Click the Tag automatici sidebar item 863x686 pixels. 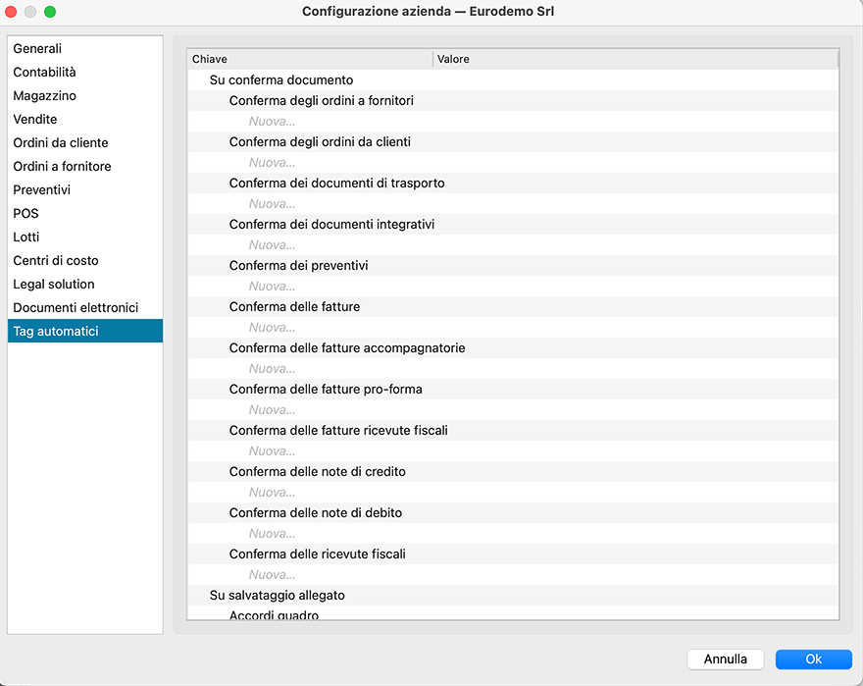click(x=56, y=331)
